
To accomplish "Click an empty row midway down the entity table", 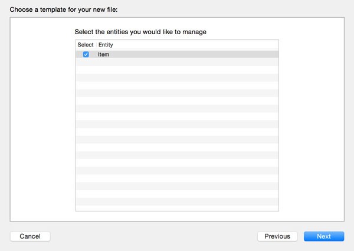I will (x=177, y=132).
